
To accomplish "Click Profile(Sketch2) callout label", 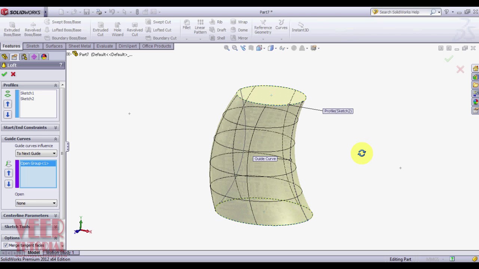I will (338, 111).
